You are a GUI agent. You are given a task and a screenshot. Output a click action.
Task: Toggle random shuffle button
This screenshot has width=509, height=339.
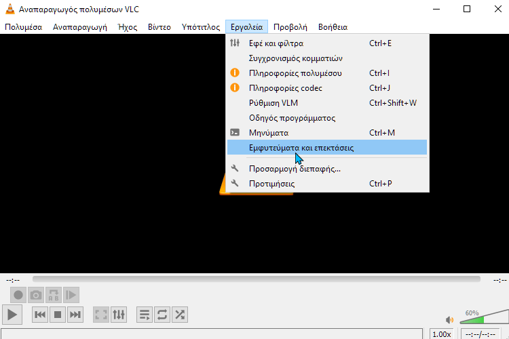180,315
